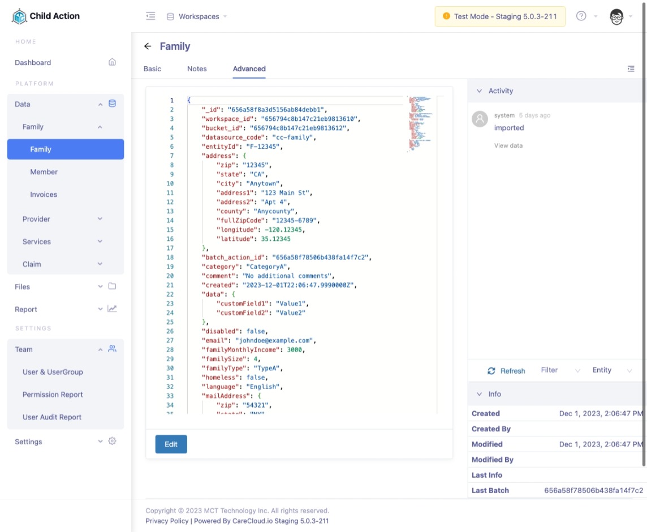Open the Entity dropdown
Screen dimensions: 647x532
pyautogui.click(x=612, y=370)
